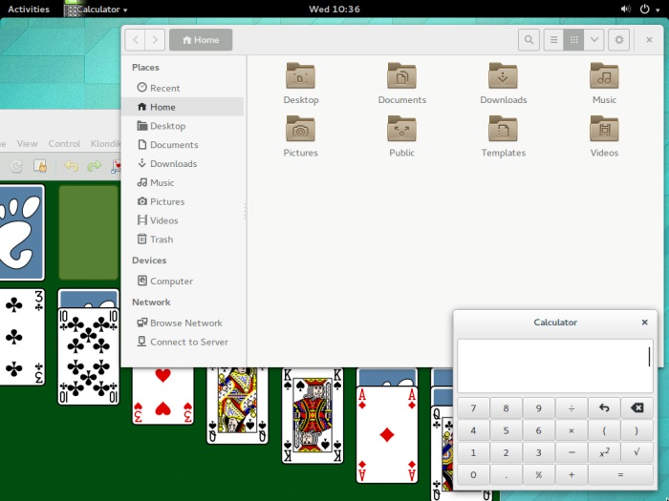Viewport: 669px width, 501px height.
Task: Click the undo arrow key on Calculator
Action: point(604,408)
